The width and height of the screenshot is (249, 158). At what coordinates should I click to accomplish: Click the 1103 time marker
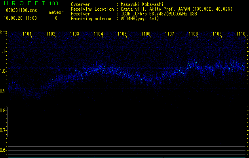coord(74,34)
